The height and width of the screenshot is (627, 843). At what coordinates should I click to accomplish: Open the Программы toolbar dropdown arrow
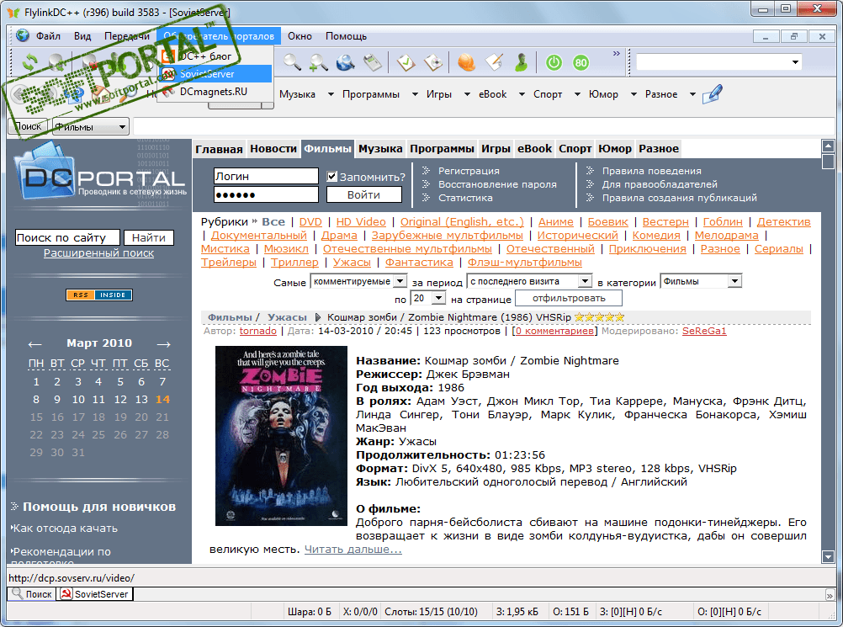point(415,94)
